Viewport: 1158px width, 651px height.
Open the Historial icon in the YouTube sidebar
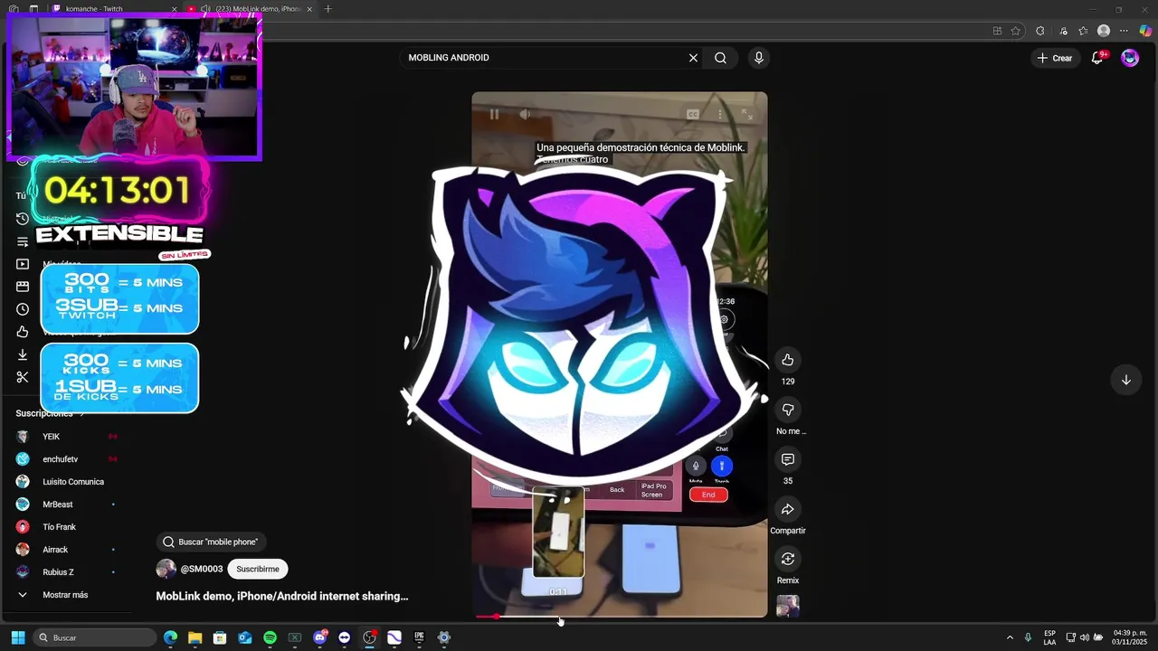pyautogui.click(x=23, y=219)
